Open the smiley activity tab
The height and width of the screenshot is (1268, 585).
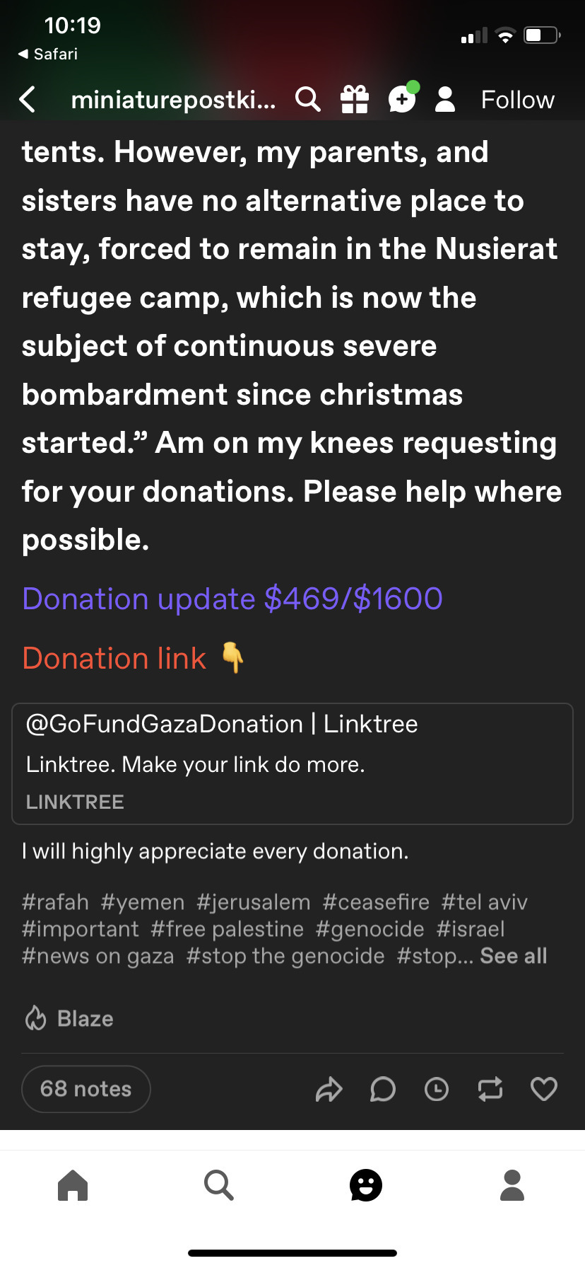[x=366, y=1185]
